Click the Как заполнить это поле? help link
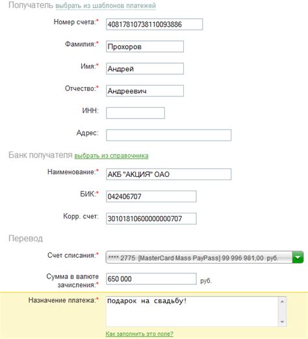Viewport: 308px width, 339px height. [x=139, y=334]
